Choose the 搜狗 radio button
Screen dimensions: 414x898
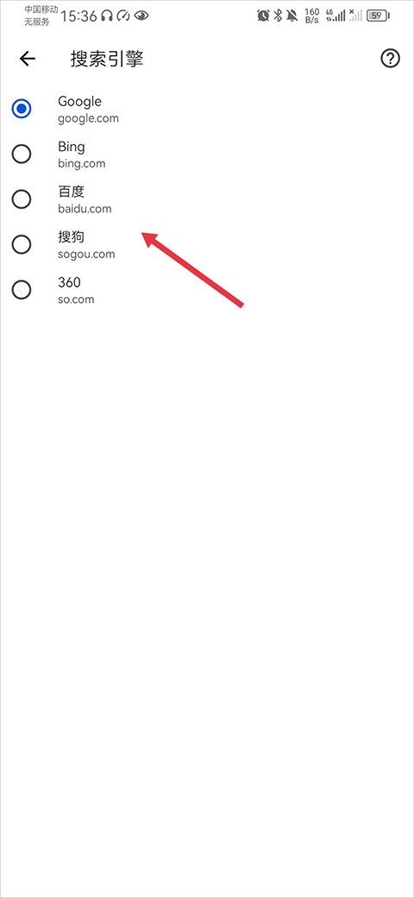pyautogui.click(x=22, y=244)
